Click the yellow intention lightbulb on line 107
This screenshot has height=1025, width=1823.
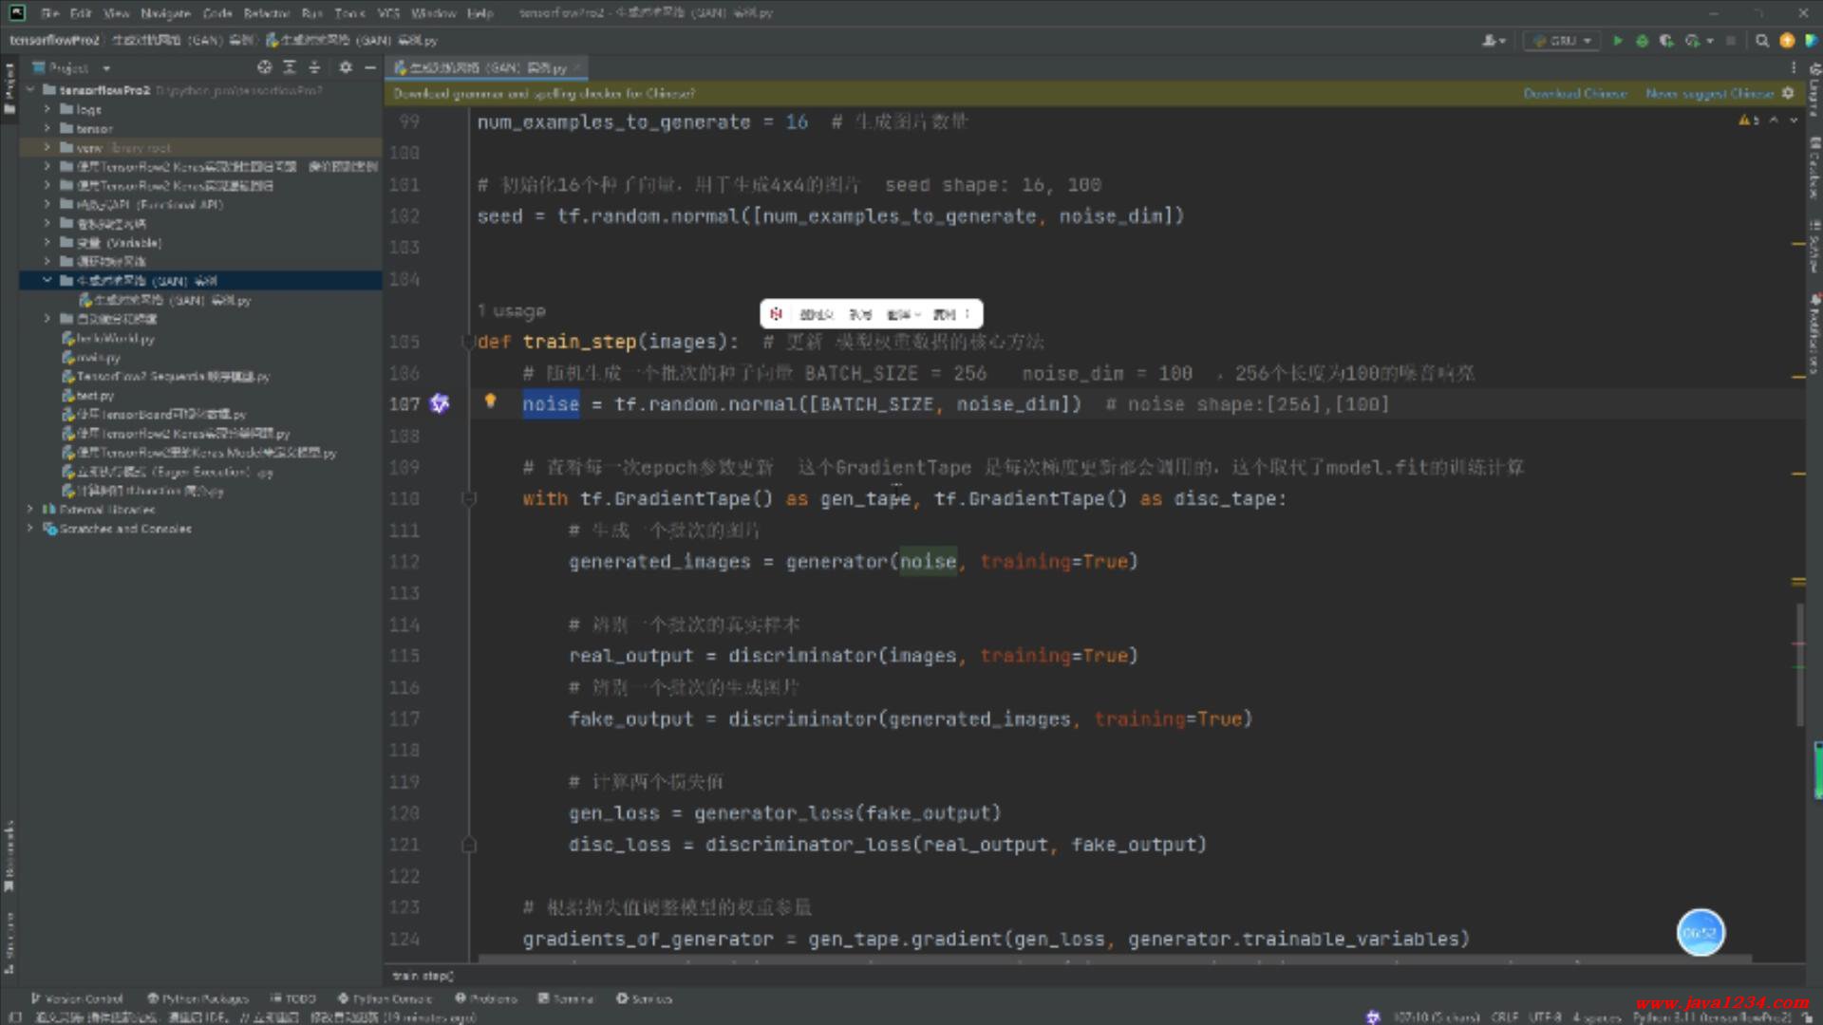pos(490,401)
